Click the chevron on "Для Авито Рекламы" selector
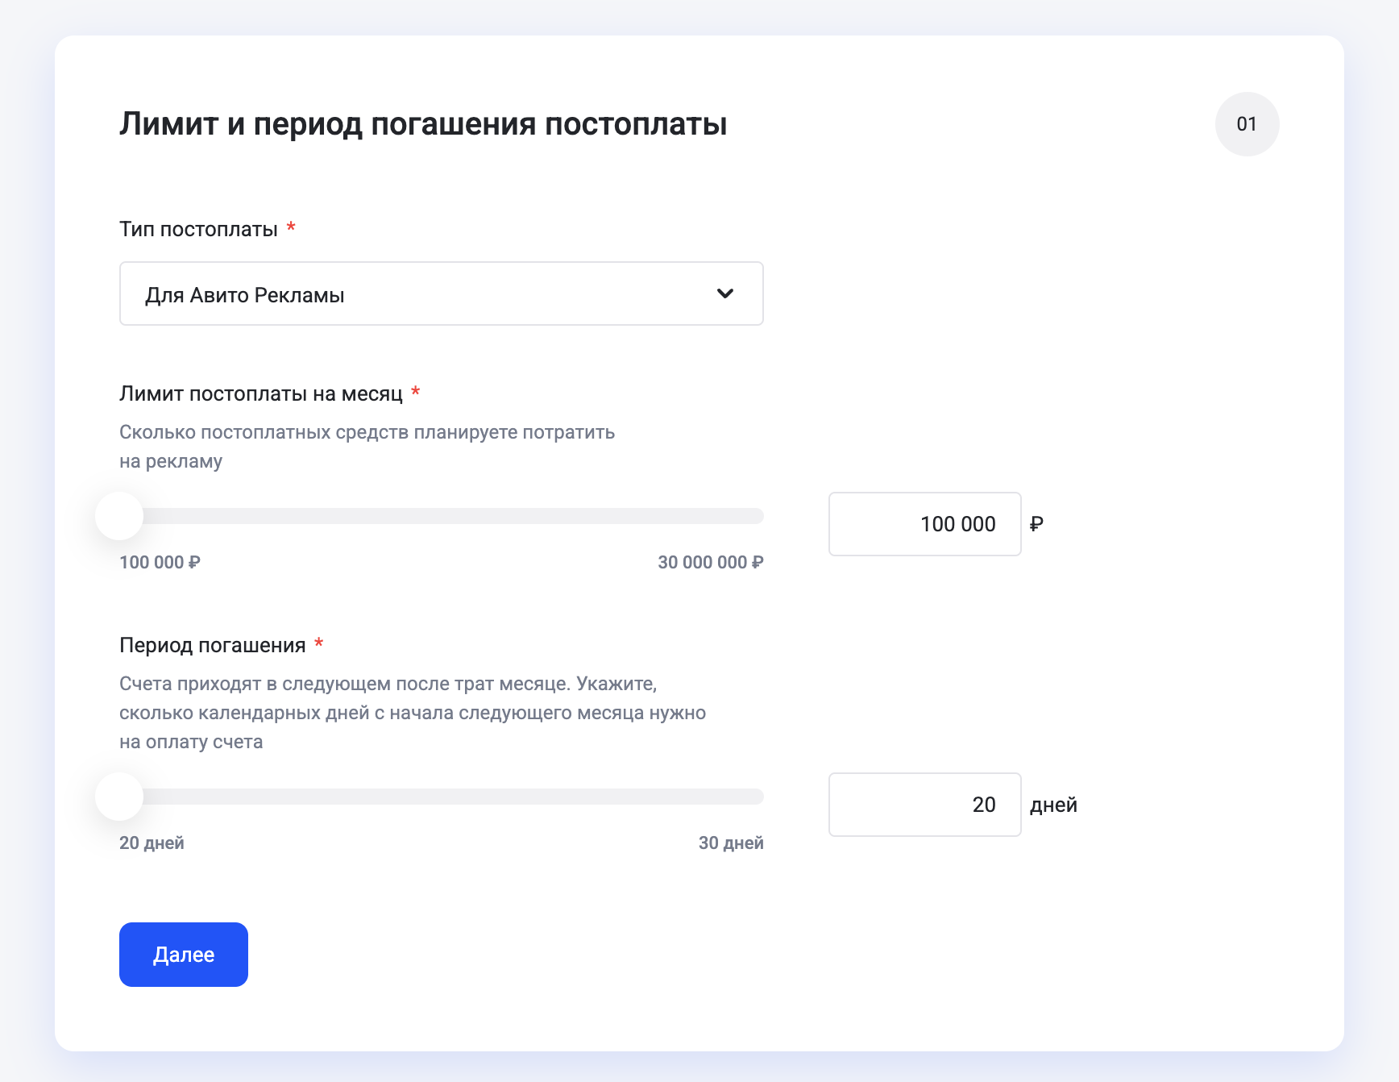The width and height of the screenshot is (1399, 1082). point(726,293)
